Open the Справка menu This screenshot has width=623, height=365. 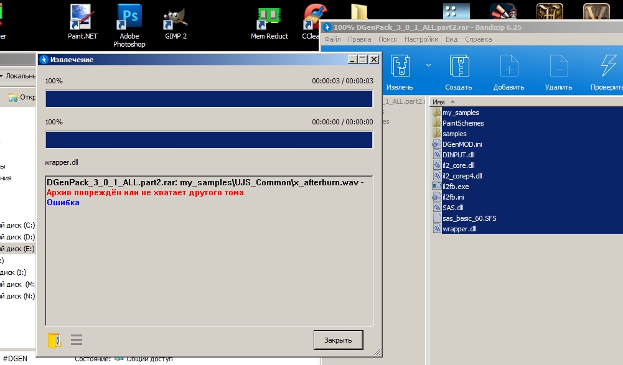coord(479,39)
